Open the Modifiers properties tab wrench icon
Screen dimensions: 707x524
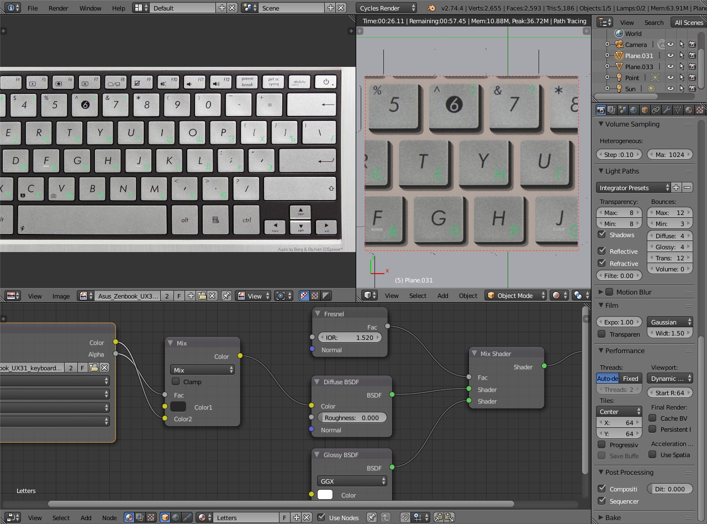667,110
